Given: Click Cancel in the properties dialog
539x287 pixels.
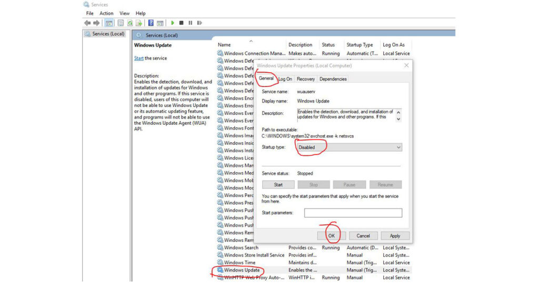Looking at the screenshot, I should (x=363, y=236).
